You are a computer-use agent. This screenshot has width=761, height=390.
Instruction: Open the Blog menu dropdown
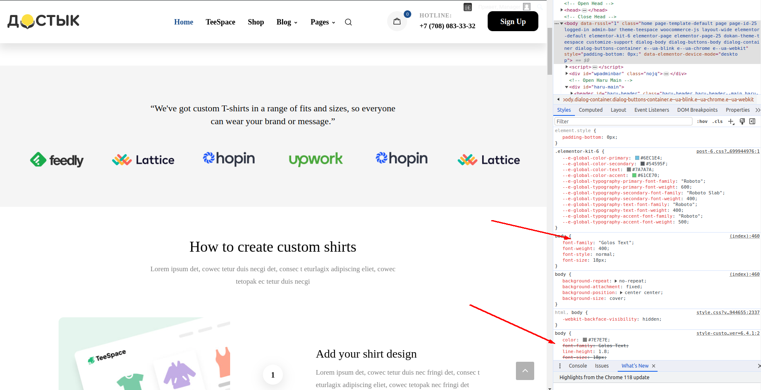(x=287, y=22)
